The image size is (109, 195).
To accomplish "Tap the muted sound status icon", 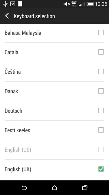I will click(x=67, y=4).
